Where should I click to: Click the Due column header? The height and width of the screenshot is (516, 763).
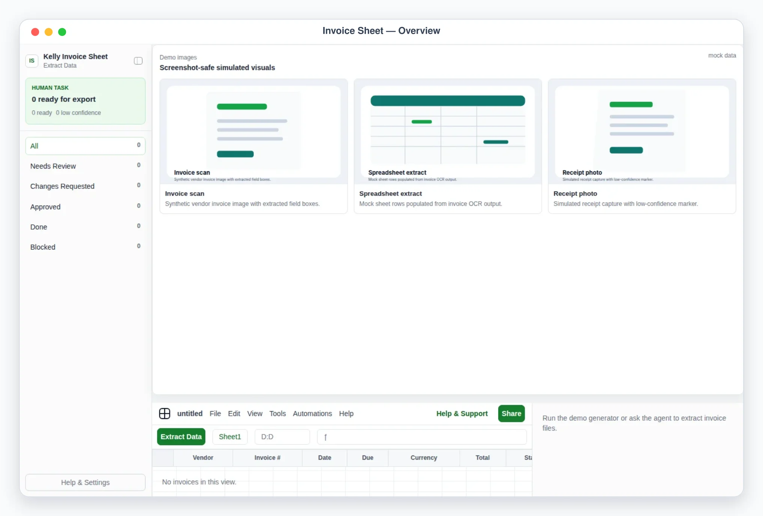click(367, 458)
